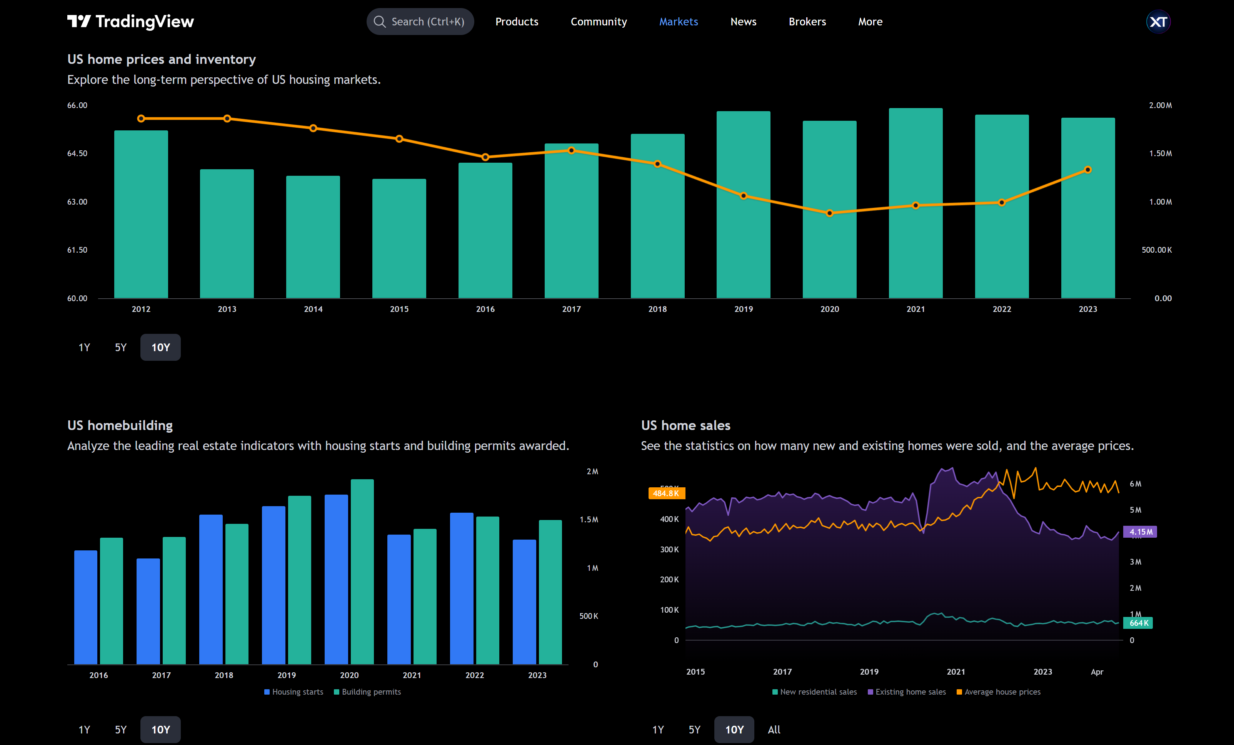
Task: Toggle Average house prices legend item
Action: (998, 692)
